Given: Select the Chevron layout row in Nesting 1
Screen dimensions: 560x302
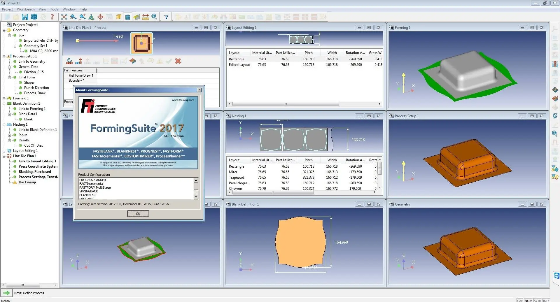Looking at the screenshot, I should point(302,189).
